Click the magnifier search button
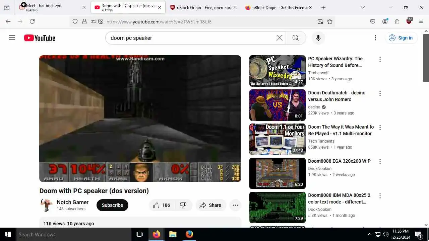429x241 pixels. click(295, 38)
